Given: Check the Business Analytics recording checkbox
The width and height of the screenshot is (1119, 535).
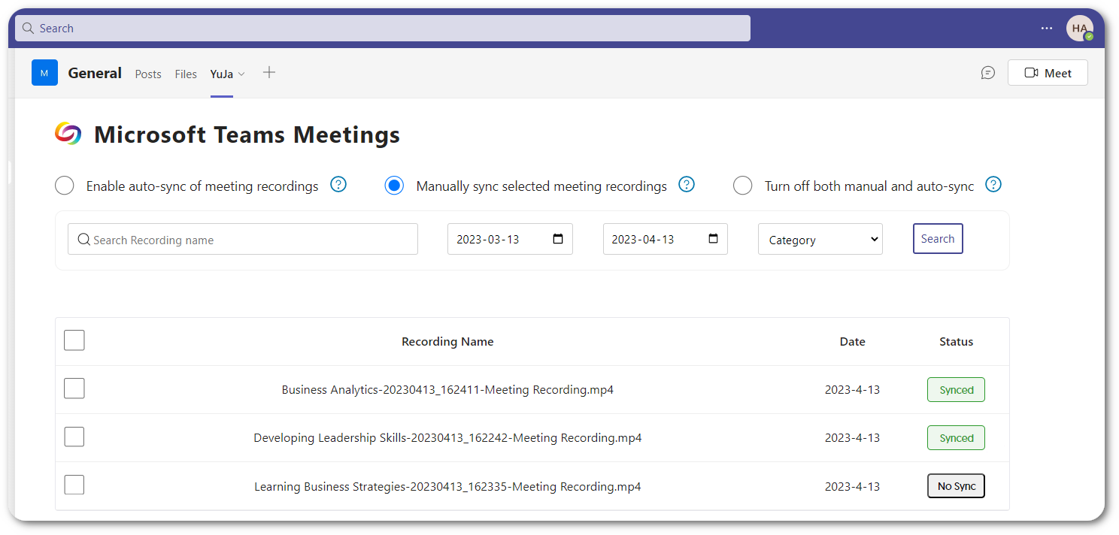Looking at the screenshot, I should point(74,389).
